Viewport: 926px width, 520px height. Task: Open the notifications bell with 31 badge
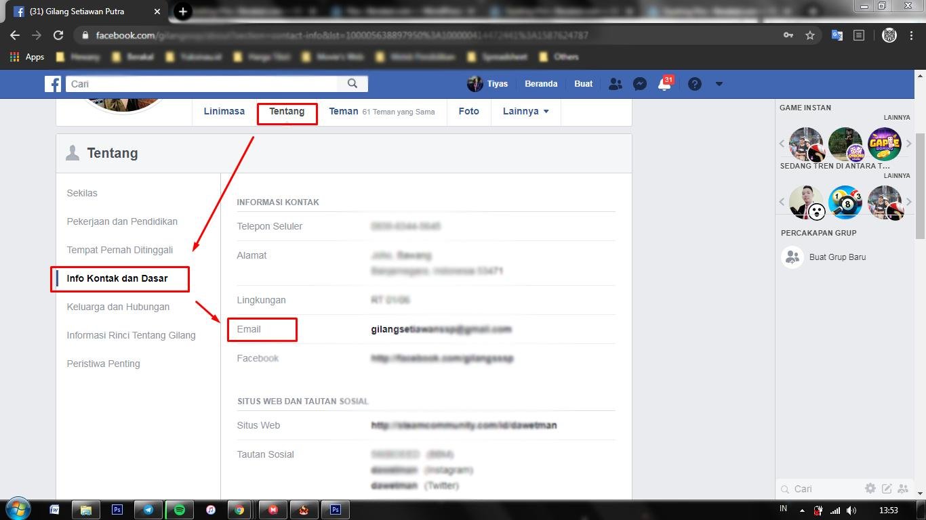click(665, 83)
